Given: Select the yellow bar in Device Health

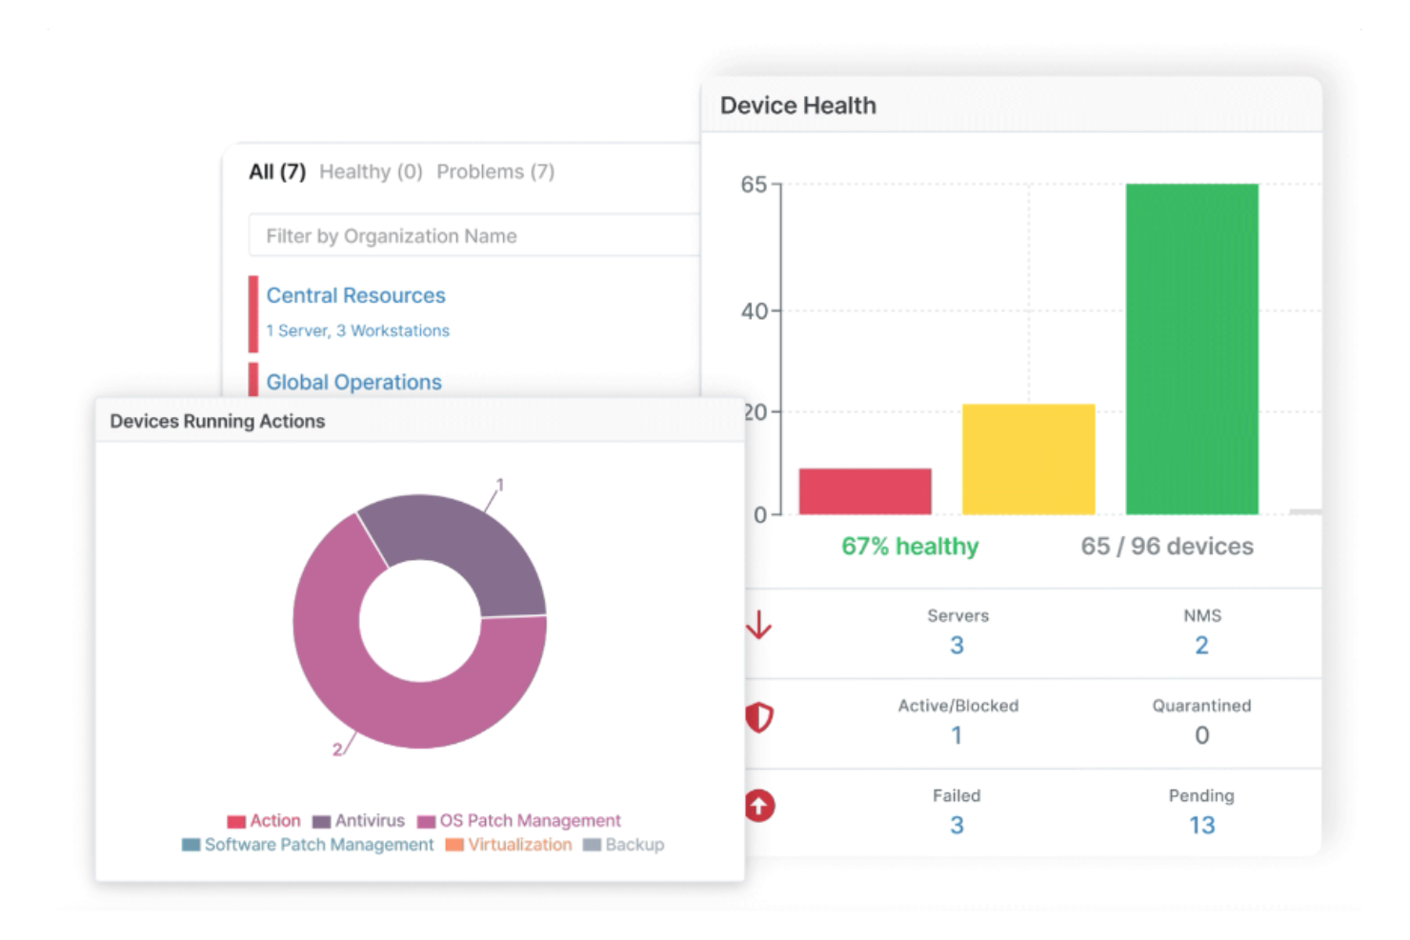Looking at the screenshot, I should click(x=1028, y=459).
